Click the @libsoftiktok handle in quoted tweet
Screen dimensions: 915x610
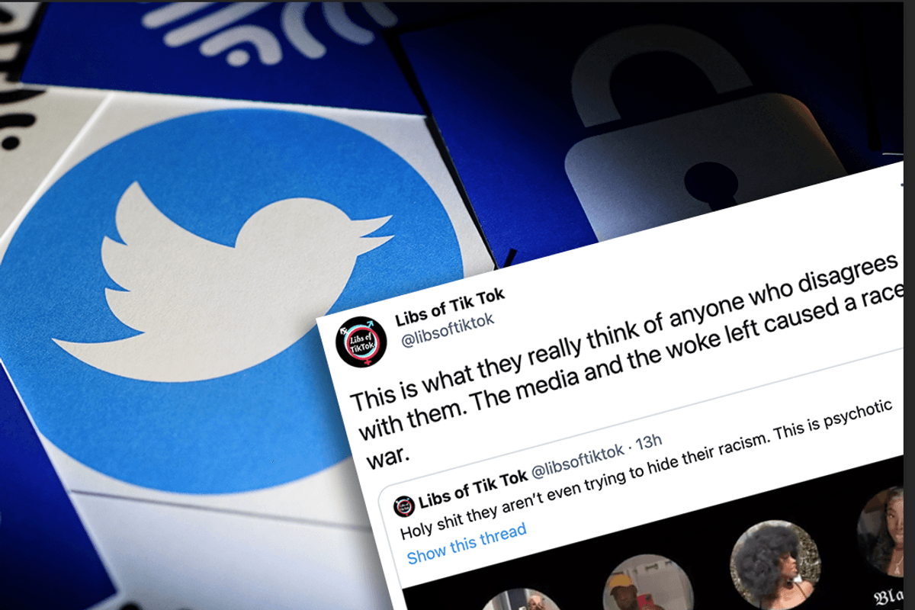point(578,460)
